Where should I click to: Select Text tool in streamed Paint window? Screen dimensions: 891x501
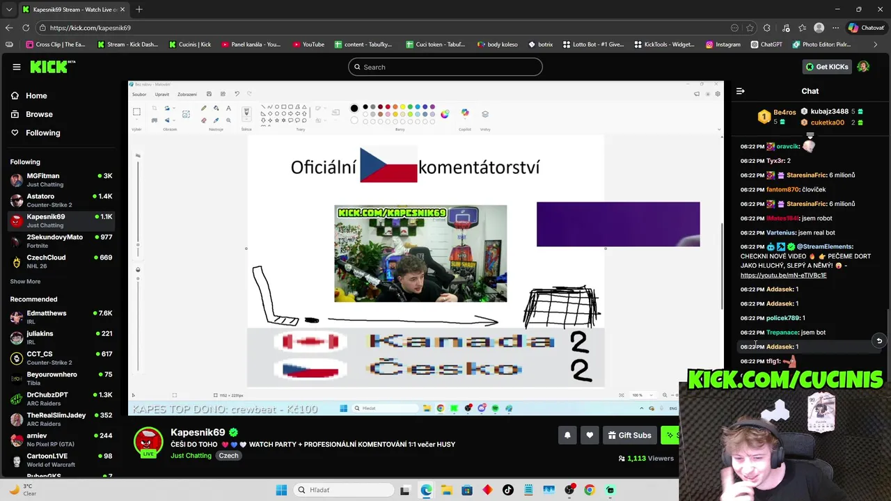(228, 108)
